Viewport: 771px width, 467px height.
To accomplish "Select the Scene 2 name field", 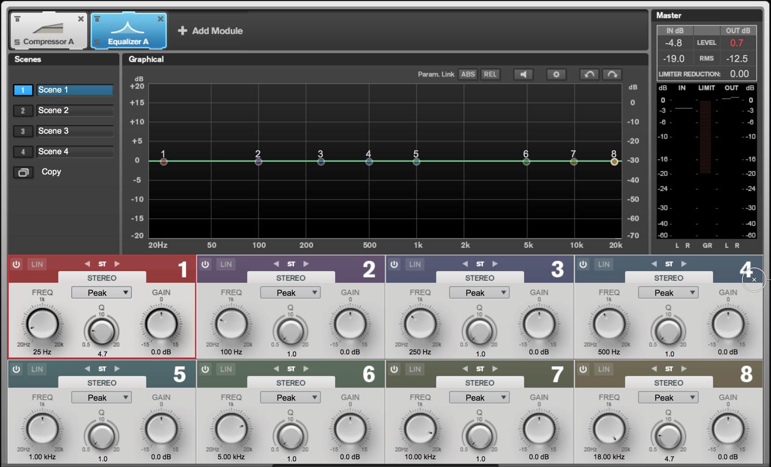I will (x=75, y=110).
